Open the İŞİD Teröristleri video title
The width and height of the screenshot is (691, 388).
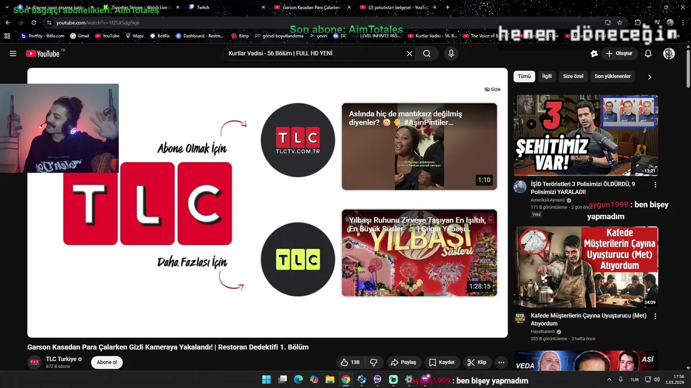[584, 188]
